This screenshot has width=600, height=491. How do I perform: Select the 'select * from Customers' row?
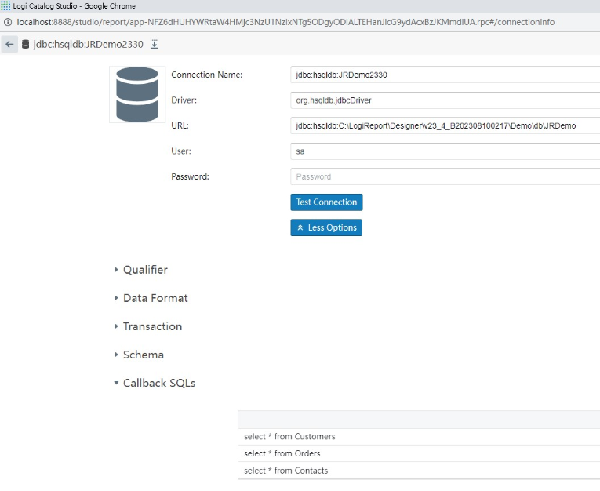[419, 437]
